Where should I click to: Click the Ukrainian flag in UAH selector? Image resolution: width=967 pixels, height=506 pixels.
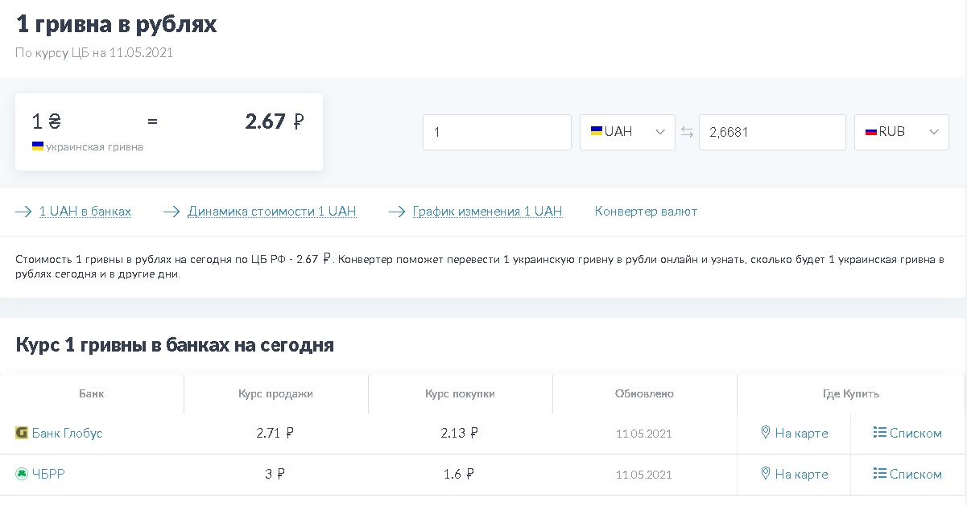(x=597, y=131)
